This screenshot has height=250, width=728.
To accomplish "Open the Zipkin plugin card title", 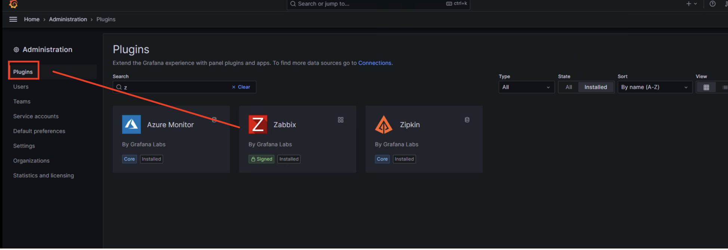I will point(410,125).
